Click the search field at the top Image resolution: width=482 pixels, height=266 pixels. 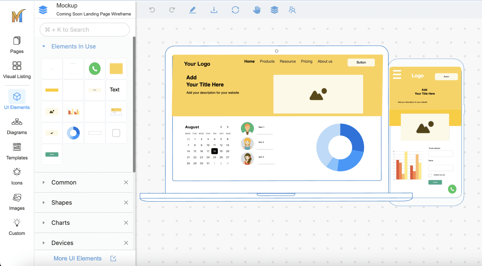tap(84, 29)
